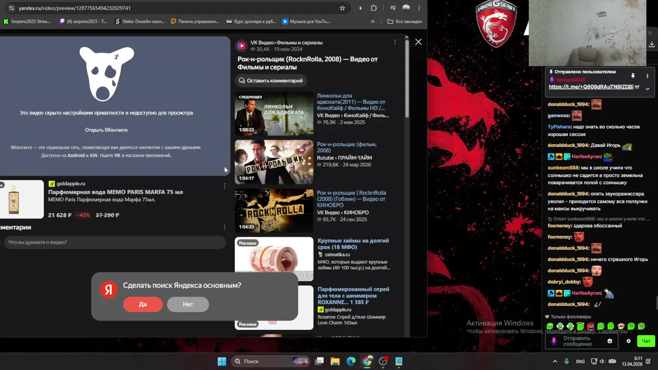Open Крупные займы на долгий срок ad
Image resolution: width=658 pixels, height=370 pixels.
coord(353,244)
